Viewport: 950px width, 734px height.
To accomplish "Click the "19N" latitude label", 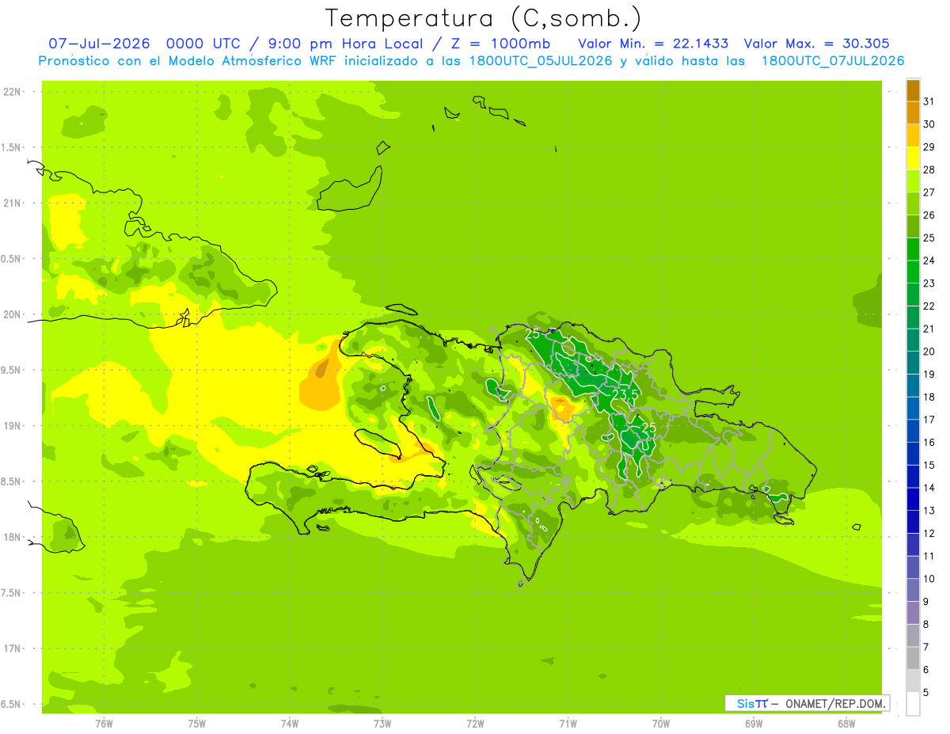I will (13, 426).
